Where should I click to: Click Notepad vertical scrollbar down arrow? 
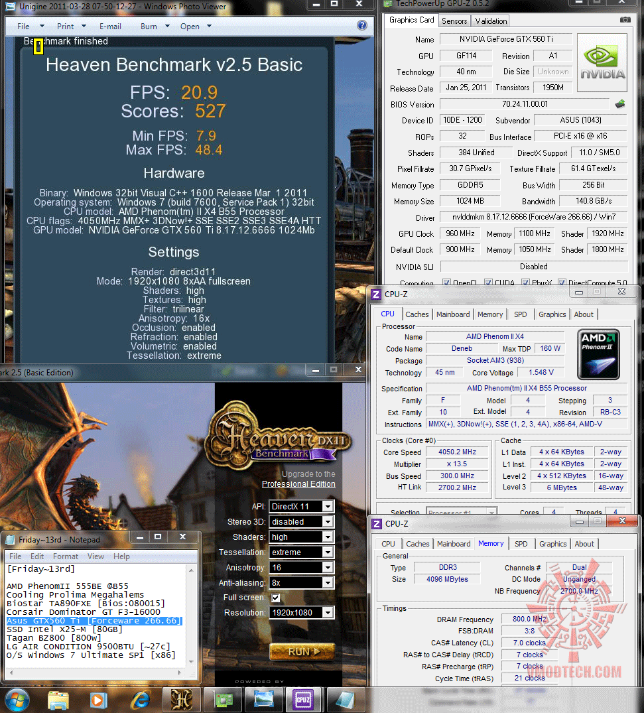point(192,663)
